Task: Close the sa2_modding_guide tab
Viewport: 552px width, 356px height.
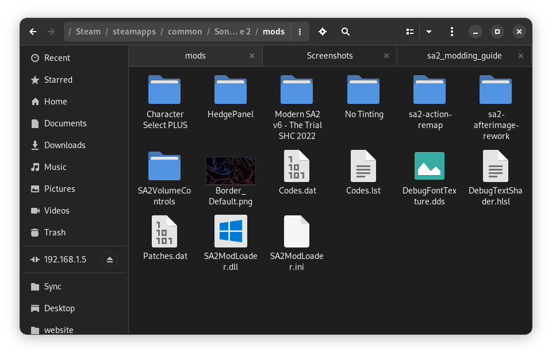Action: [x=521, y=56]
